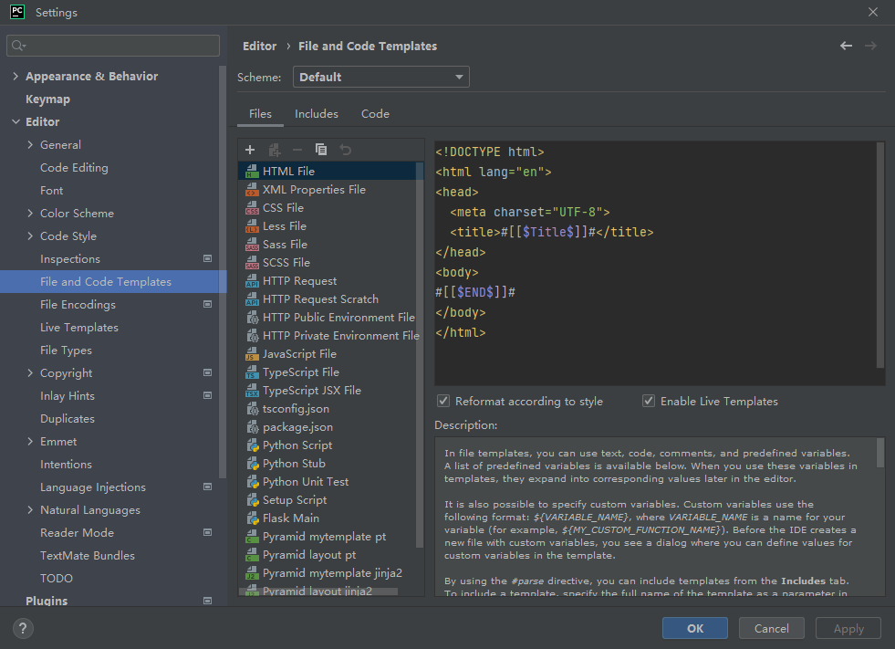Toggle Reformat according to style checkbox
Image resolution: width=895 pixels, height=649 pixels.
(x=442, y=401)
